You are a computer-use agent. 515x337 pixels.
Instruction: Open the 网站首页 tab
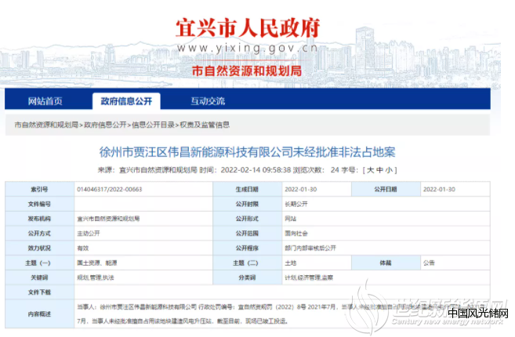45,101
